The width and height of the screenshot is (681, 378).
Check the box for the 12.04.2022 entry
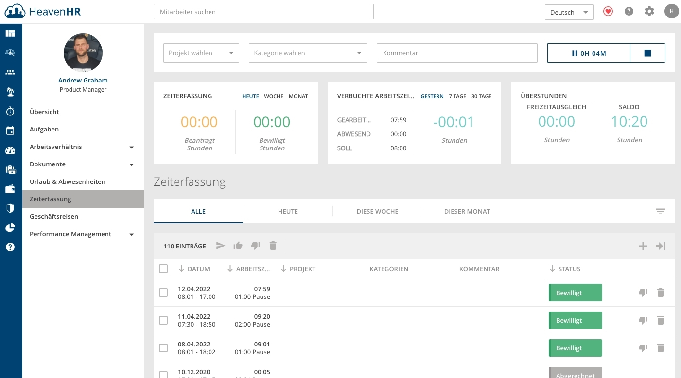[163, 293]
